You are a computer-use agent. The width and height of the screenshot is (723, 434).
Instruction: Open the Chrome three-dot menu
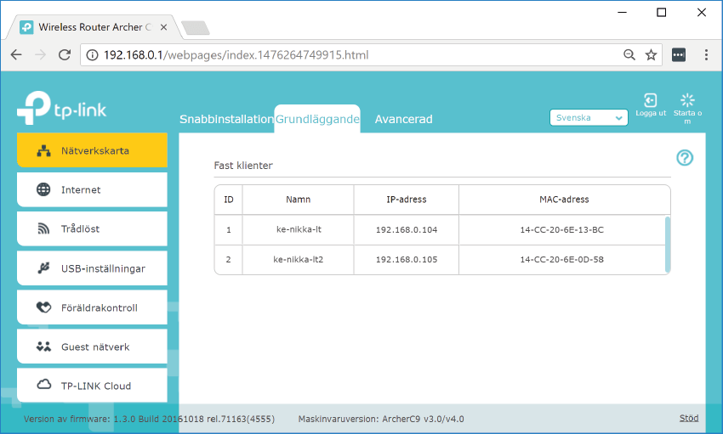point(706,54)
